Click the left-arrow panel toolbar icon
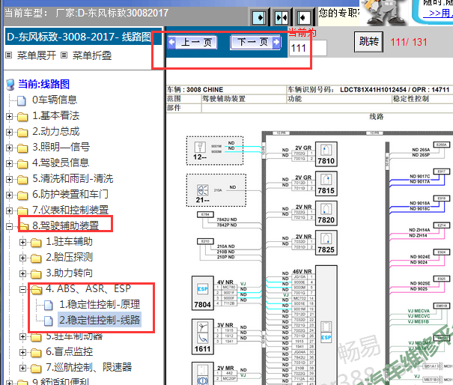 point(303,17)
